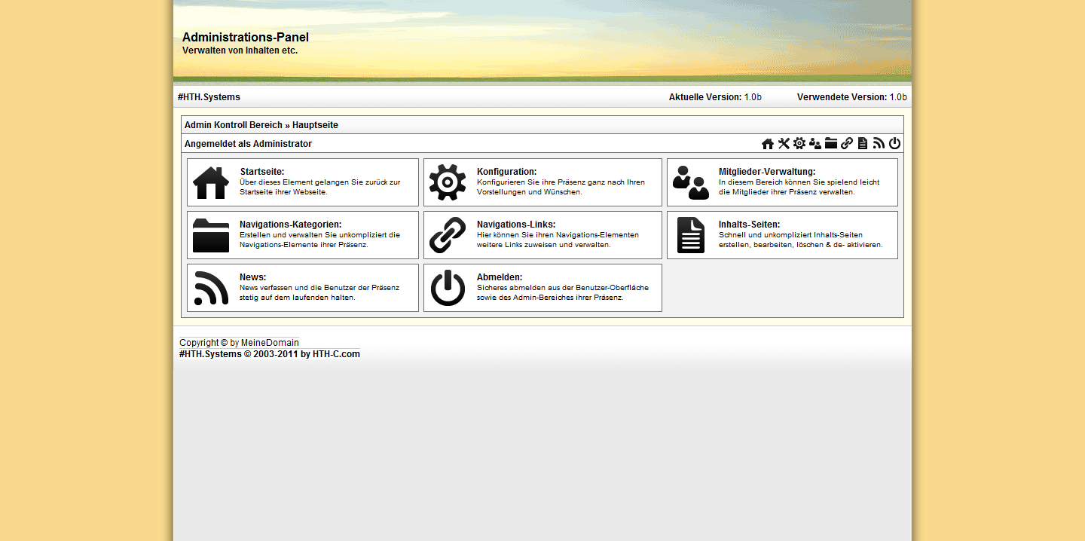
Task: Open the News: card title
Action: pos(253,277)
